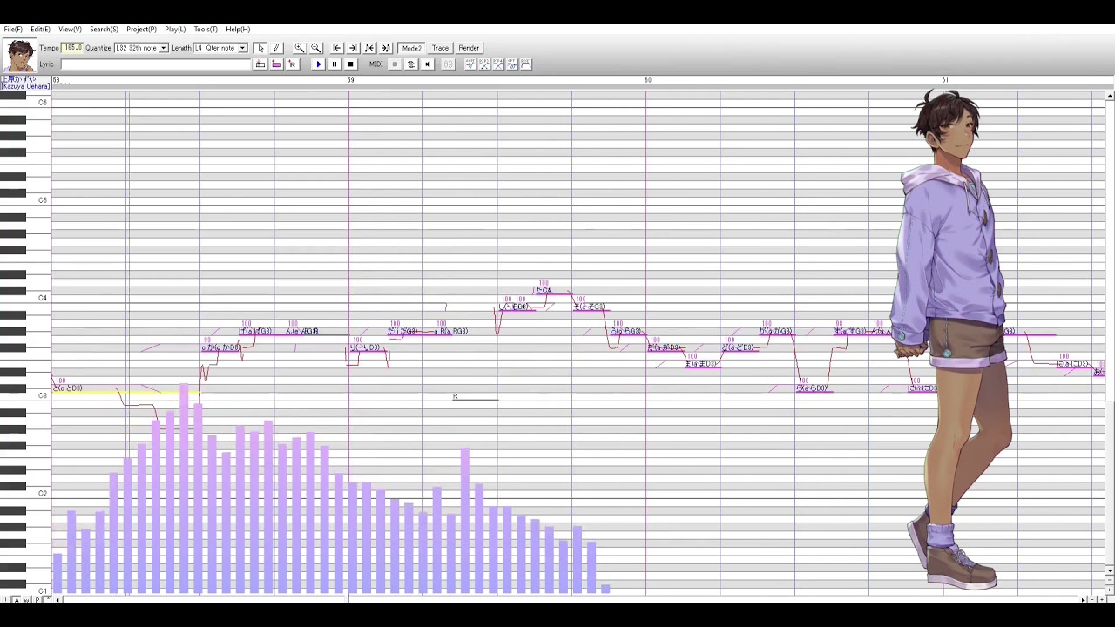The height and width of the screenshot is (627, 1115).
Task: Click the MIDI loop arrows icon
Action: [x=411, y=64]
